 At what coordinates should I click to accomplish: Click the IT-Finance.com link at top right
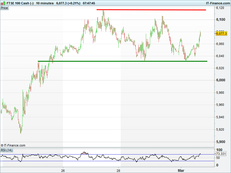(218, 3)
